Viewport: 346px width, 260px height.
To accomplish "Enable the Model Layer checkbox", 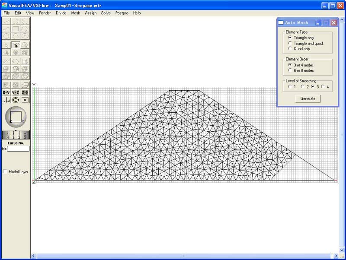I will click(5, 172).
